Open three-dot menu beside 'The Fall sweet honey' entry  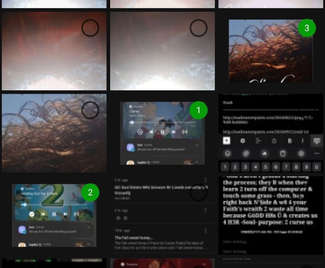click(x=205, y=230)
